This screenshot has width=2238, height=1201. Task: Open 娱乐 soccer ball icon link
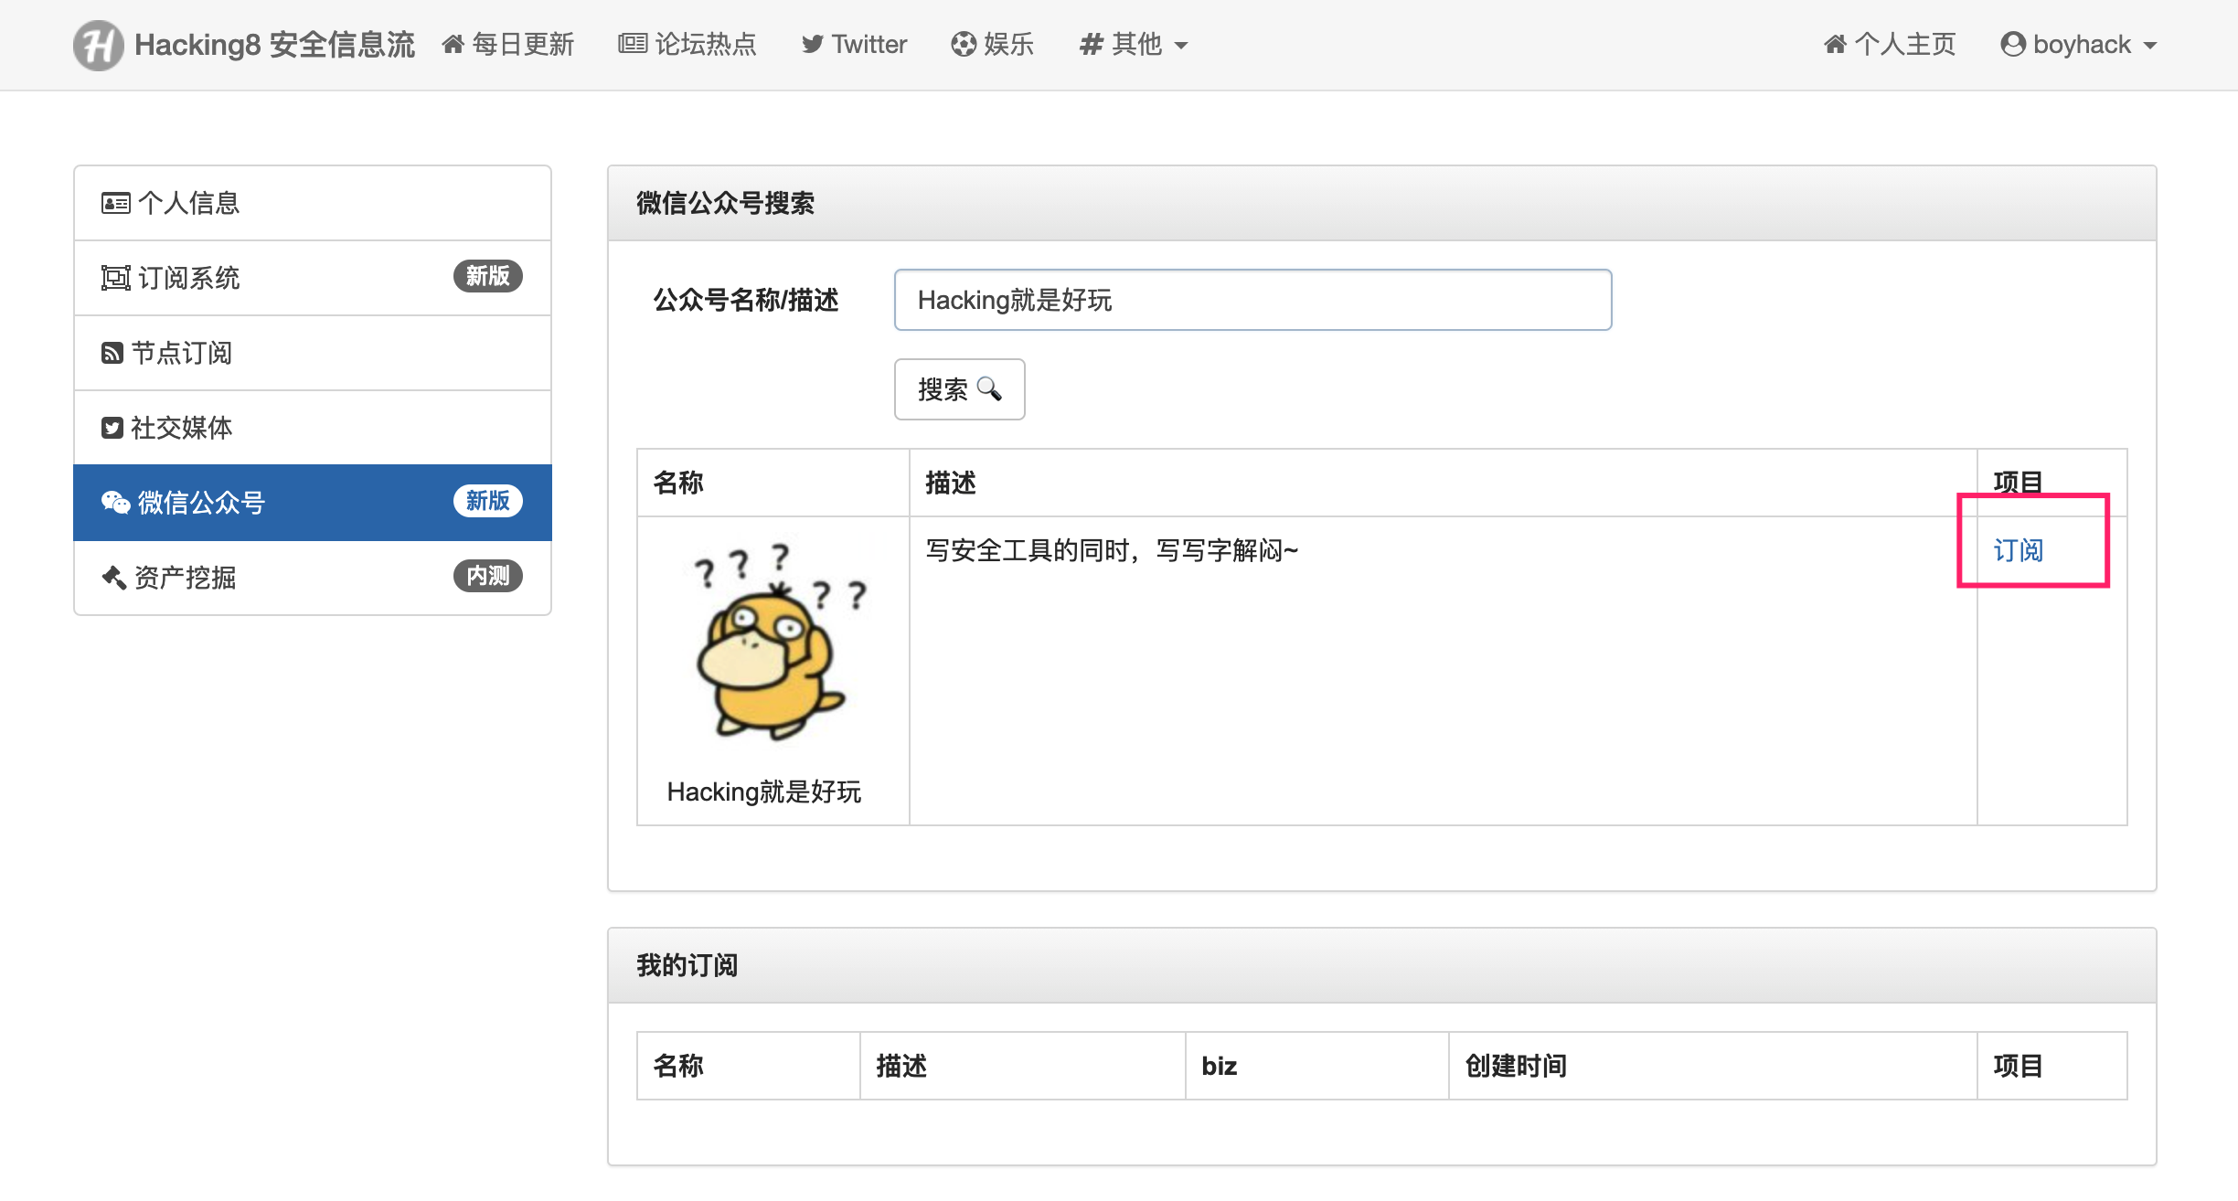click(x=963, y=44)
